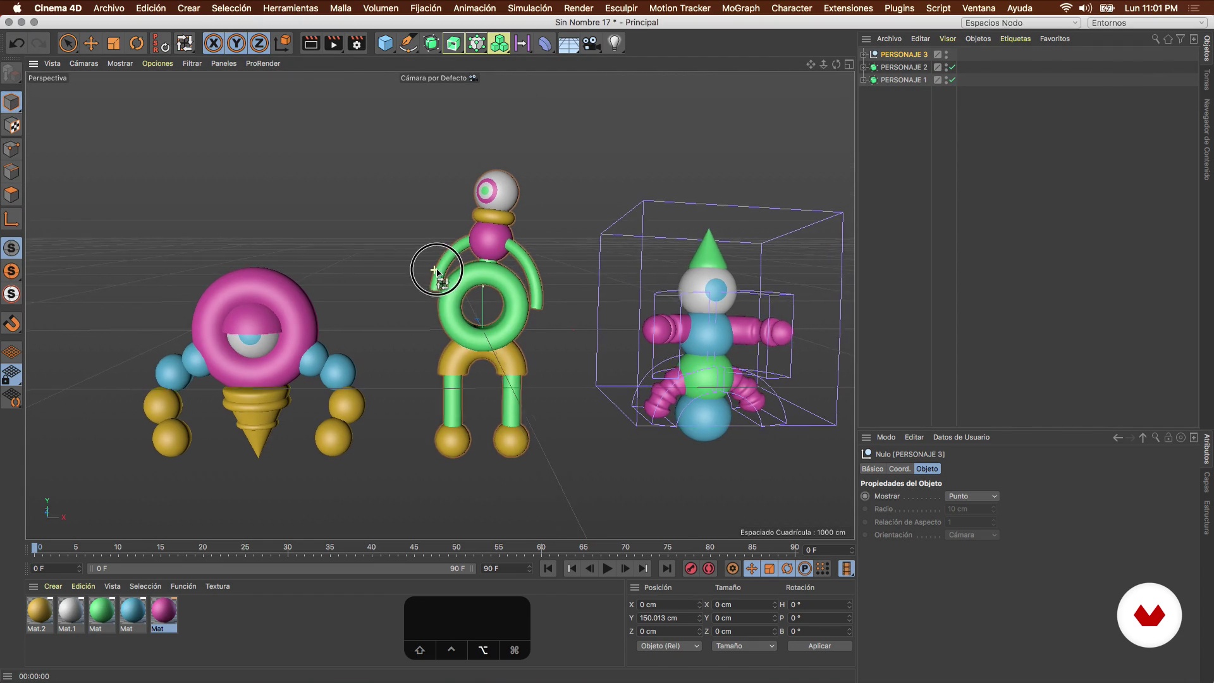
Task: Click the Aplicar button
Action: point(819,646)
